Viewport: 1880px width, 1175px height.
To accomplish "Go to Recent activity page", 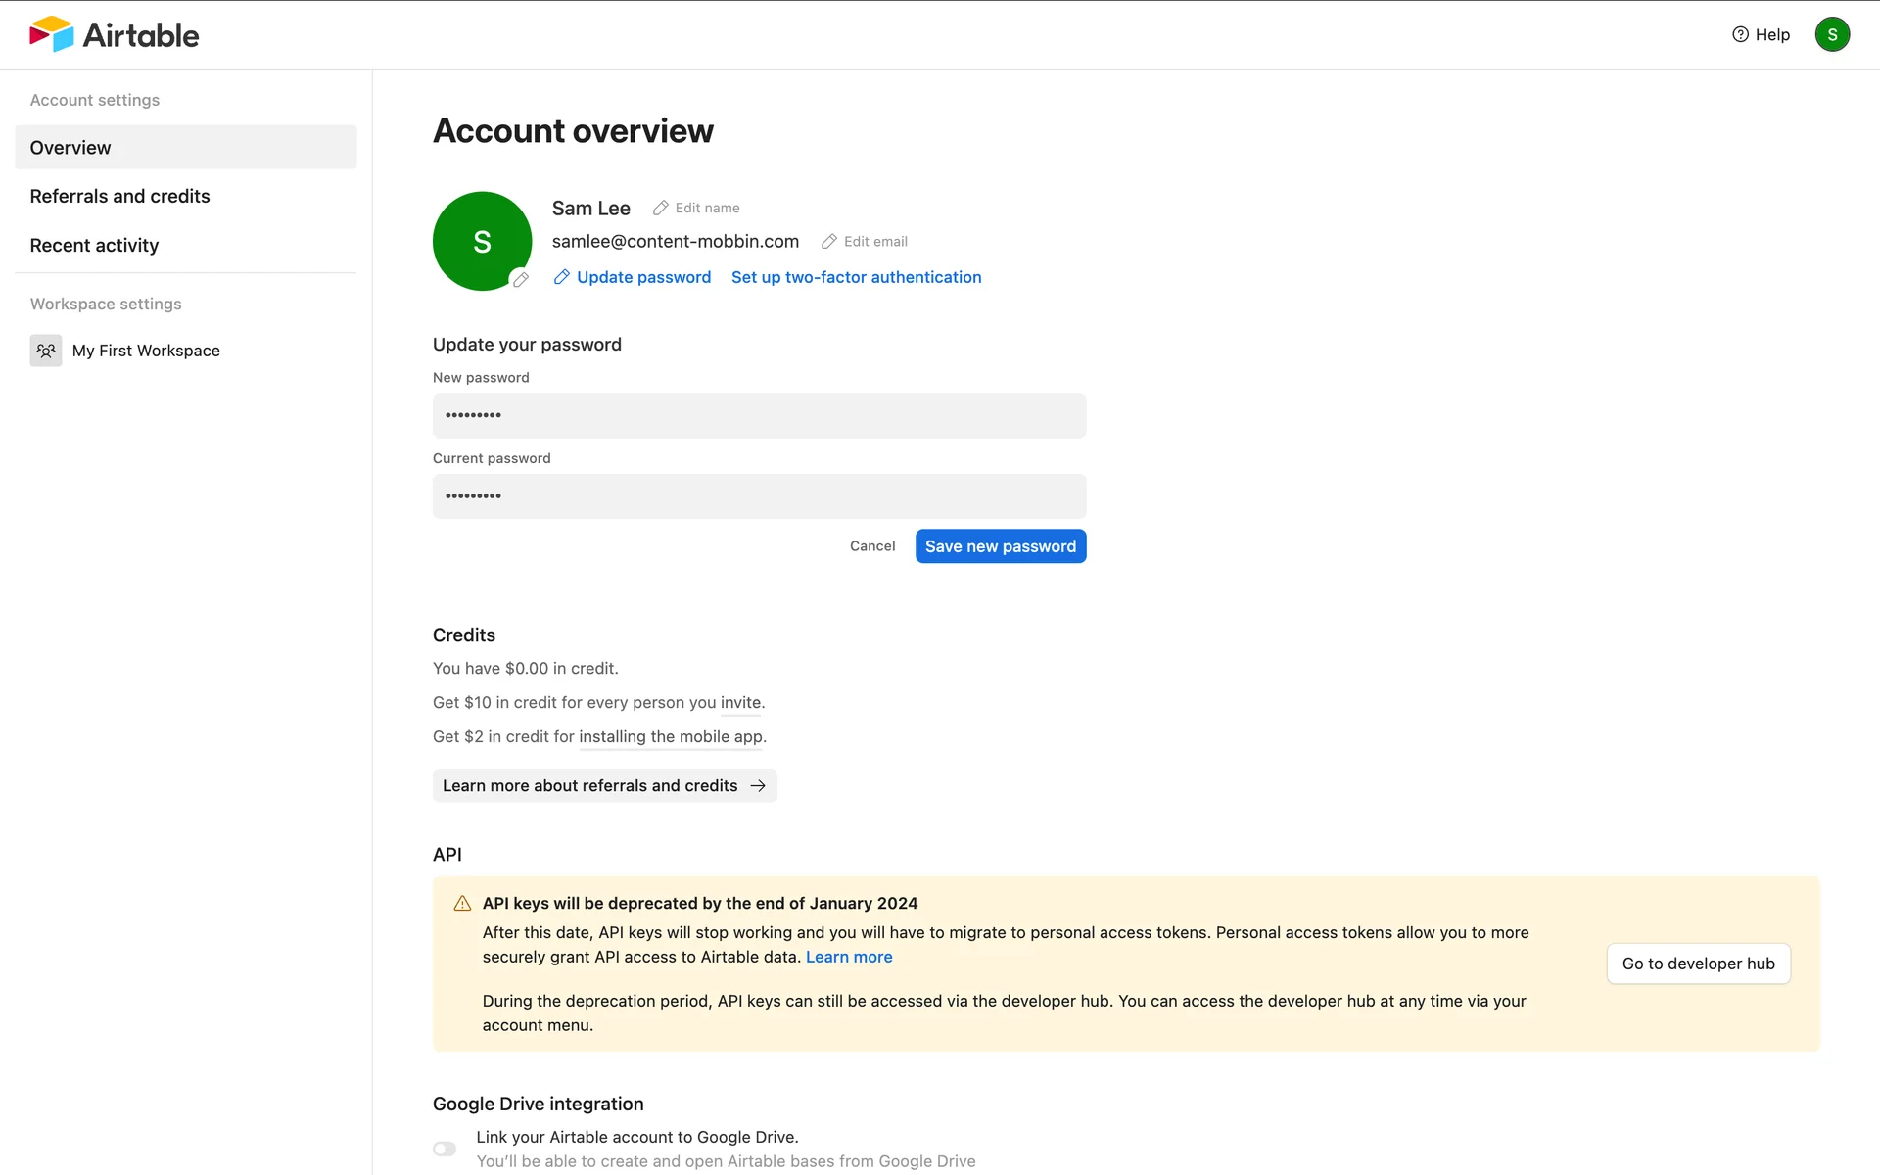I will [x=94, y=245].
